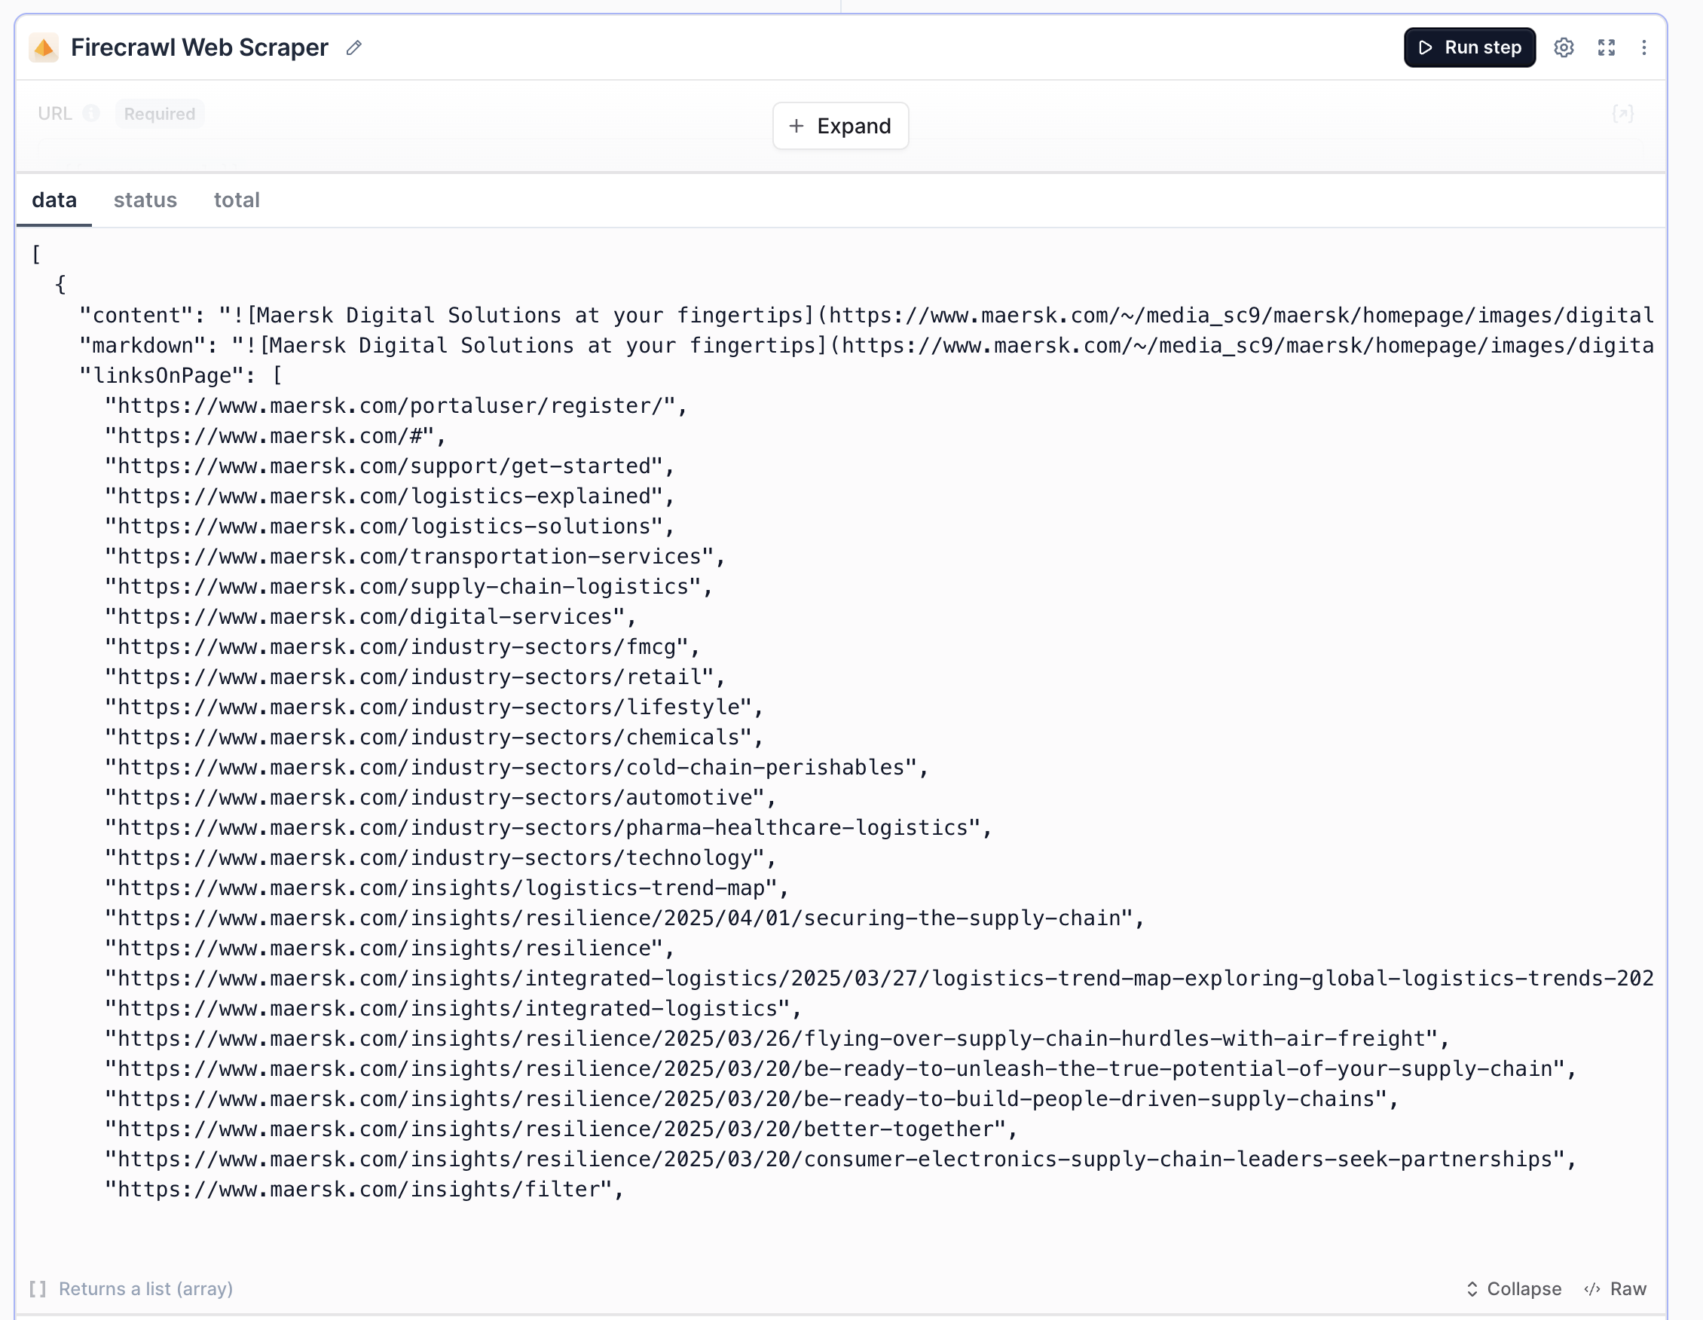Click the fullscreen expand icon

(1607, 47)
